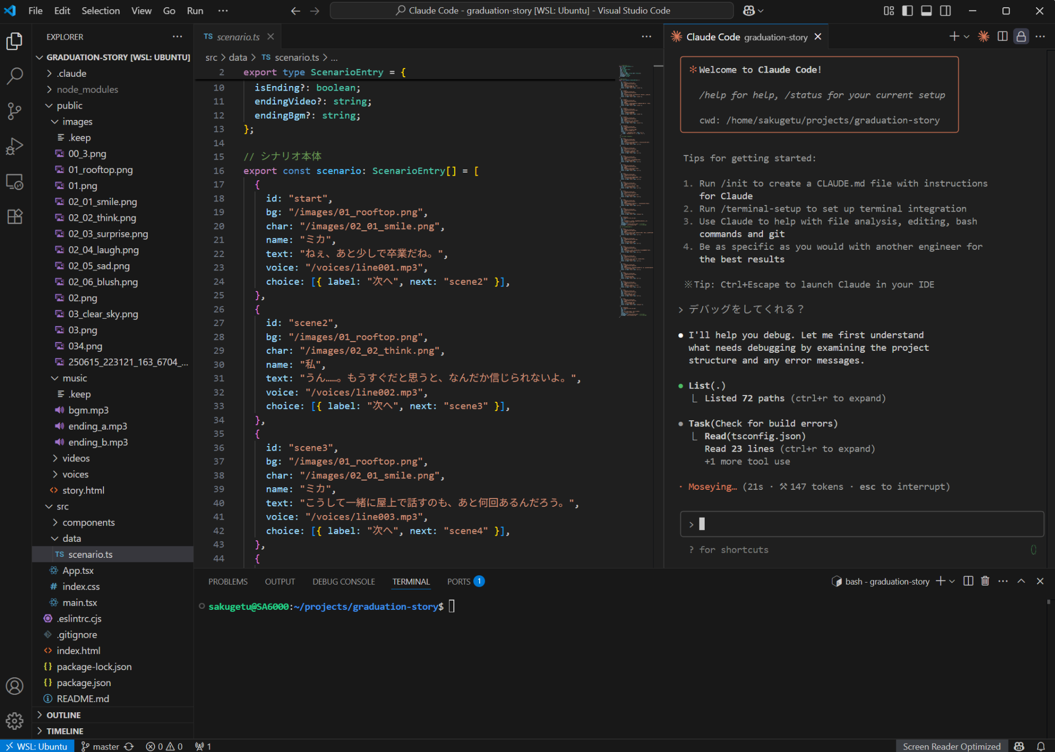
Task: Open the Search view in activity bar
Action: (x=14, y=76)
